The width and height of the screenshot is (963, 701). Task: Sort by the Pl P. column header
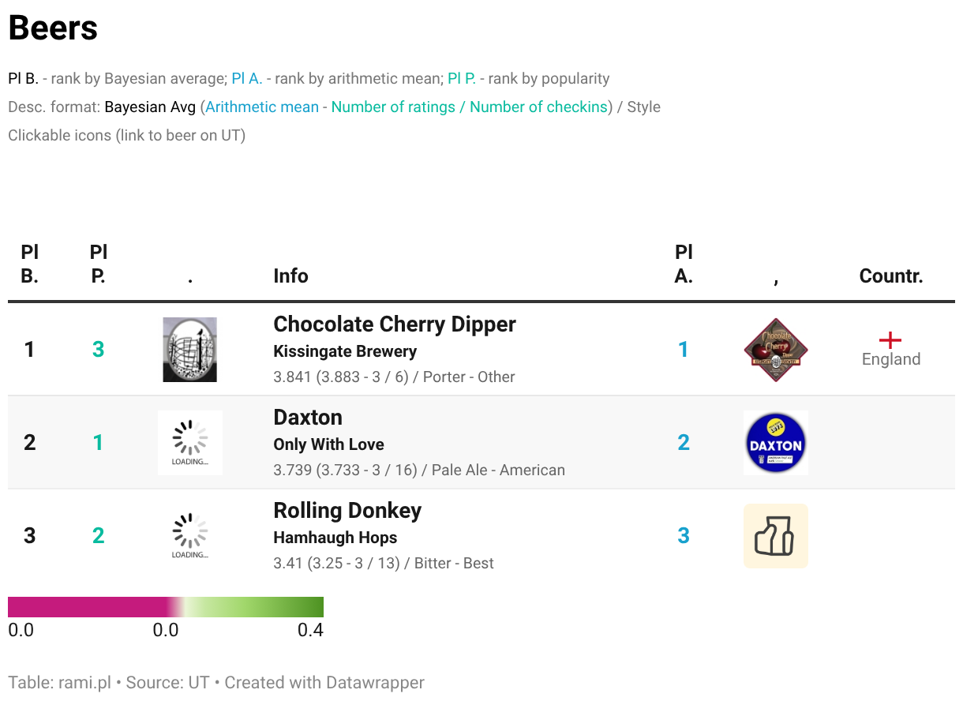tap(98, 264)
